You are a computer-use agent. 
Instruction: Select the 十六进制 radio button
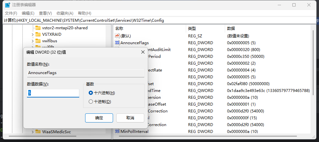[91, 93]
